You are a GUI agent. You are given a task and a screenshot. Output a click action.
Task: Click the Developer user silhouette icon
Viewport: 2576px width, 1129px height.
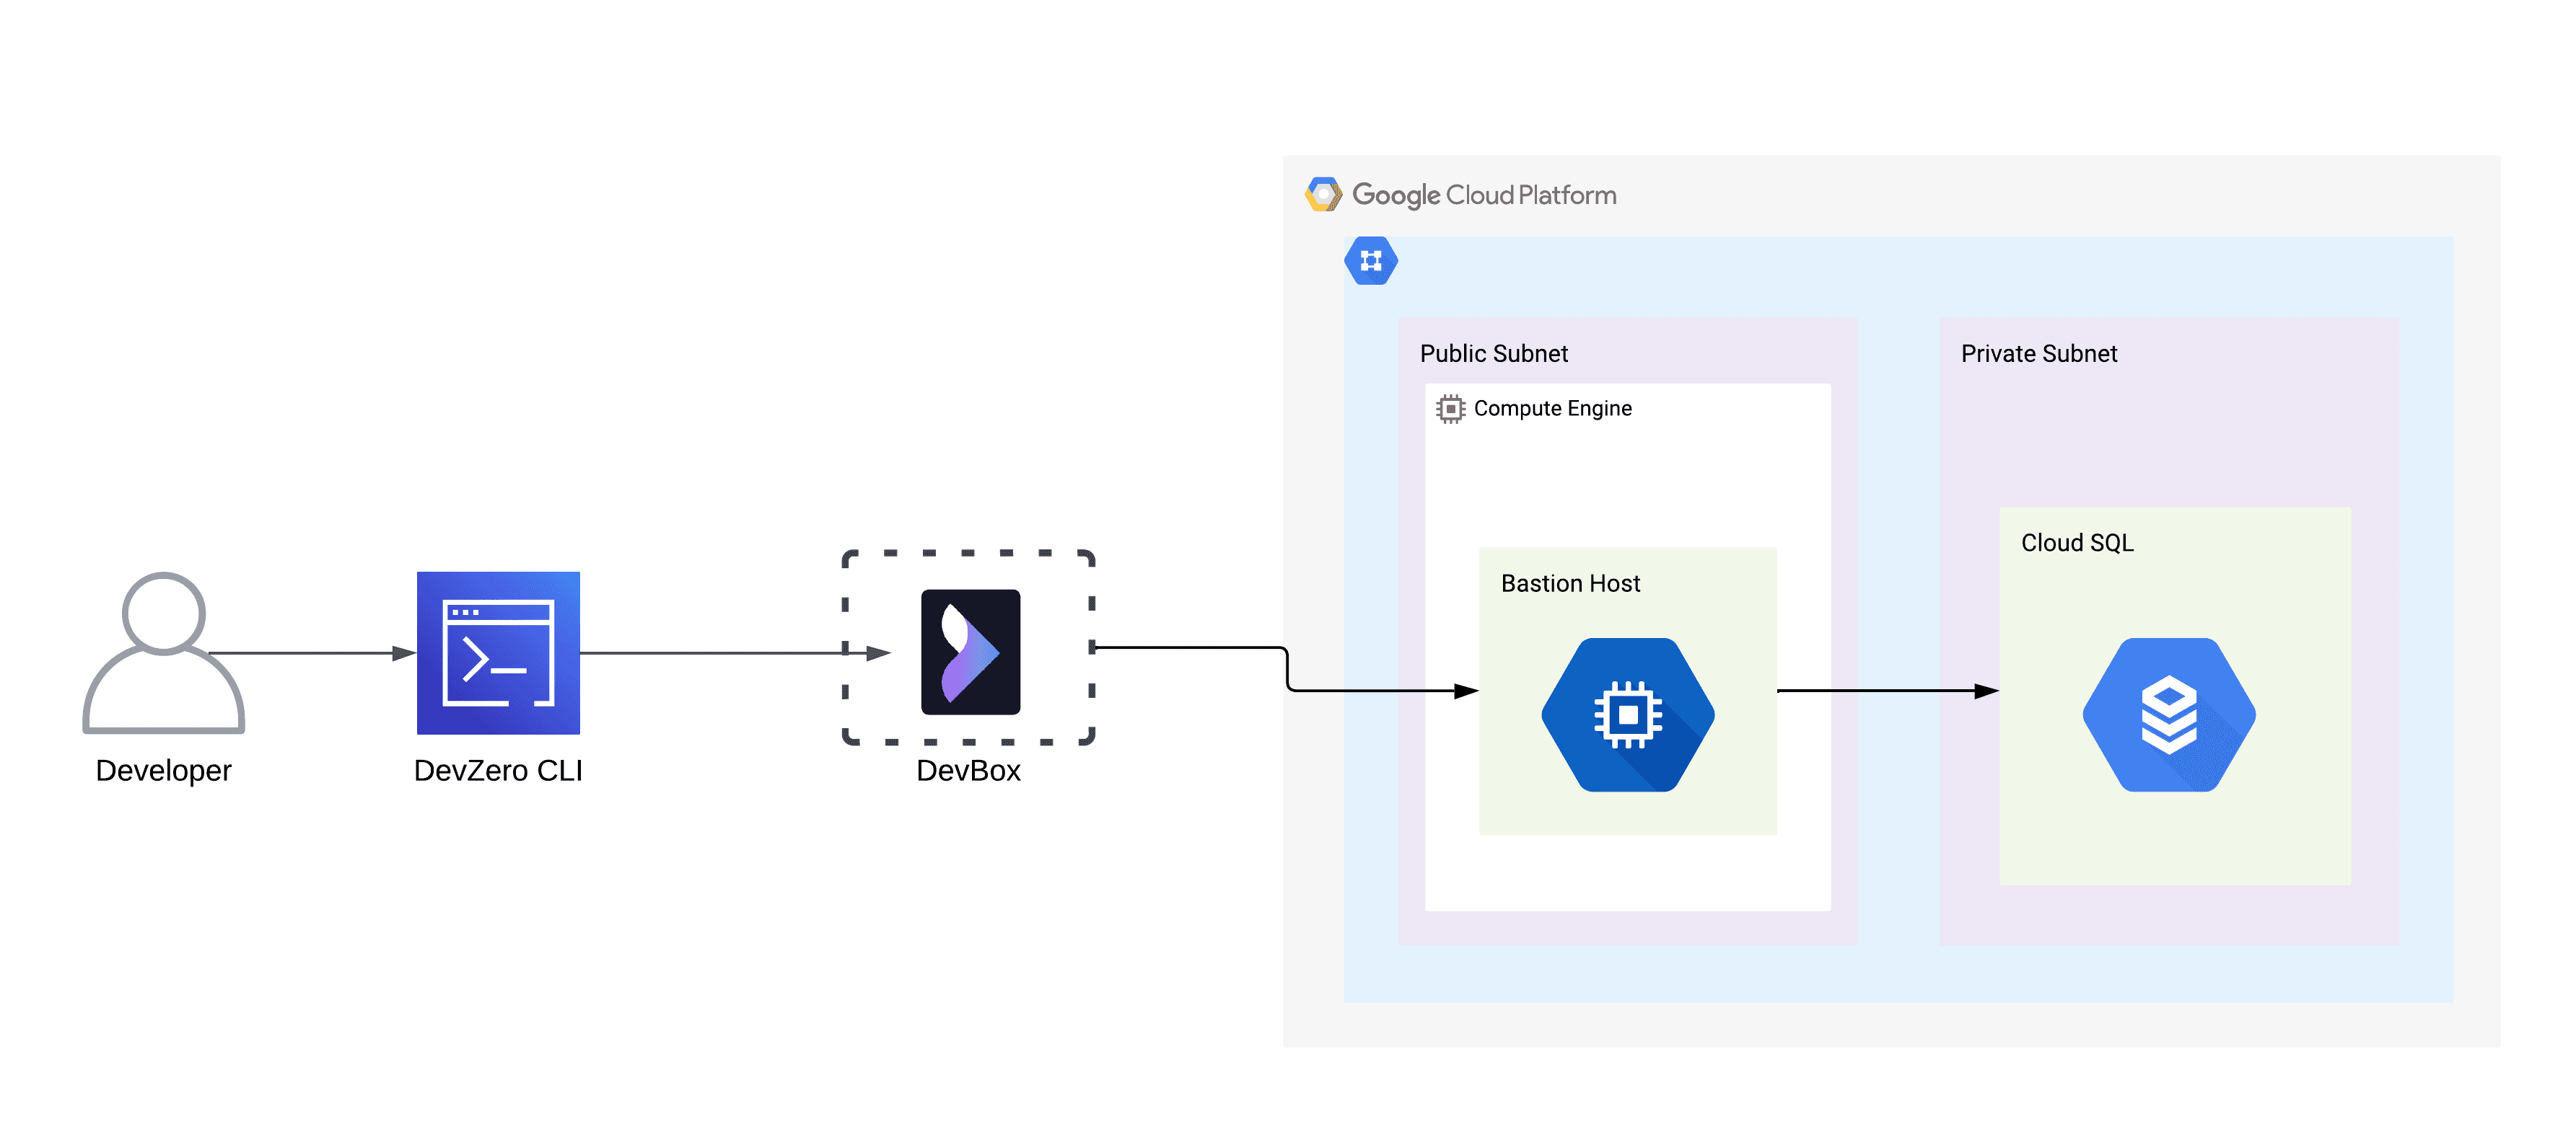164,652
